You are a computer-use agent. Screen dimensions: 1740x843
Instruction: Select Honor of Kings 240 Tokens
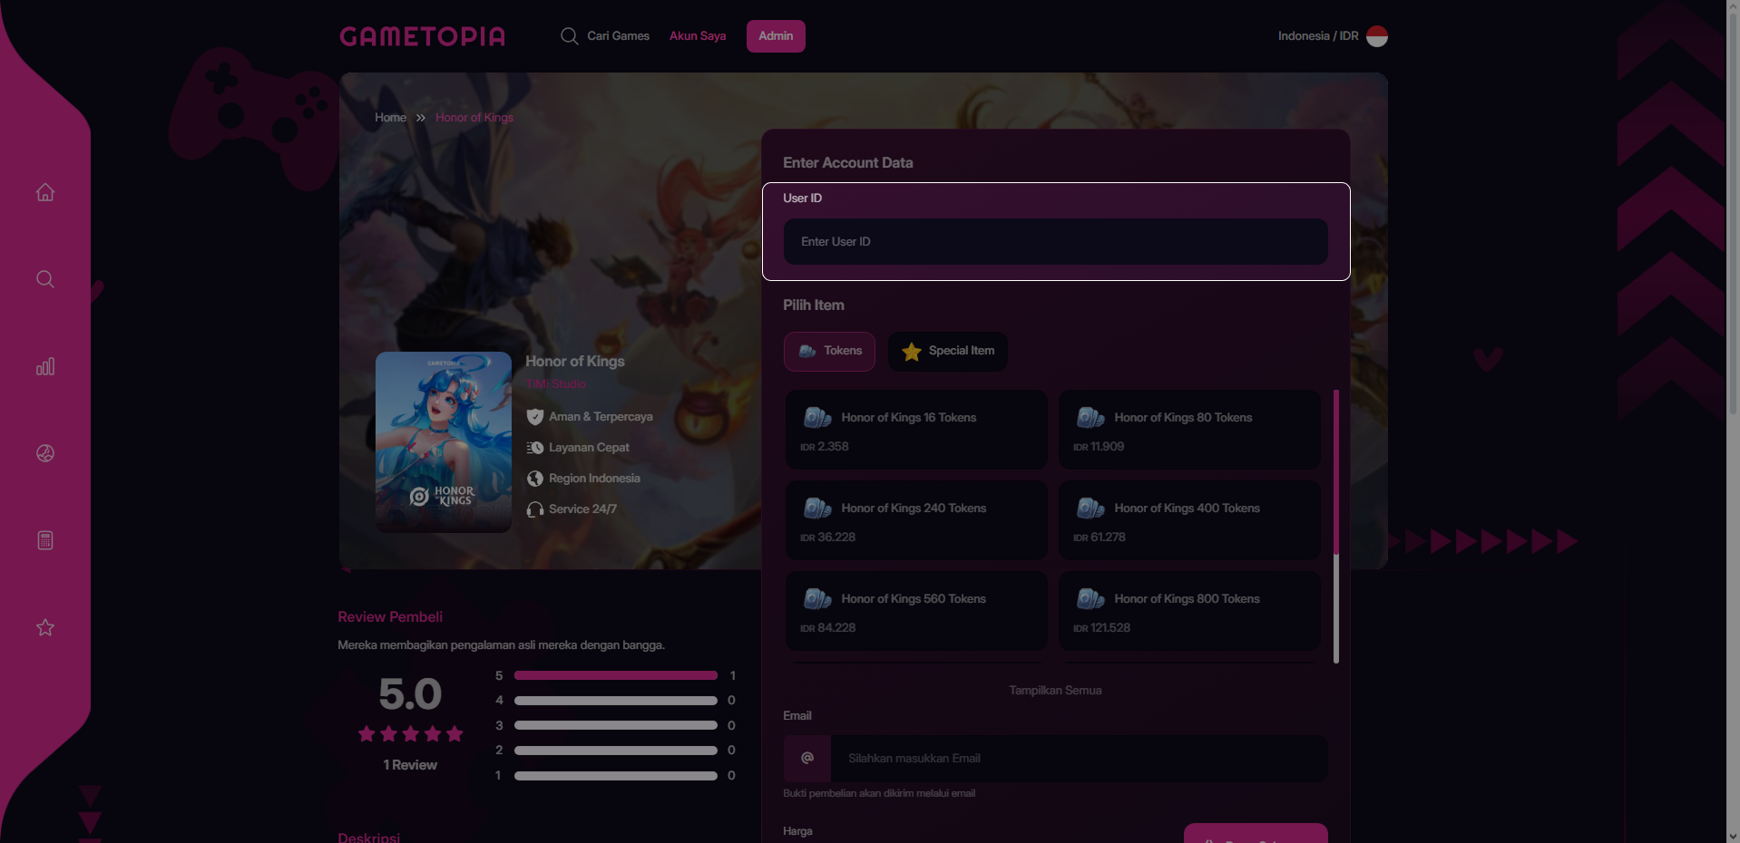click(916, 520)
